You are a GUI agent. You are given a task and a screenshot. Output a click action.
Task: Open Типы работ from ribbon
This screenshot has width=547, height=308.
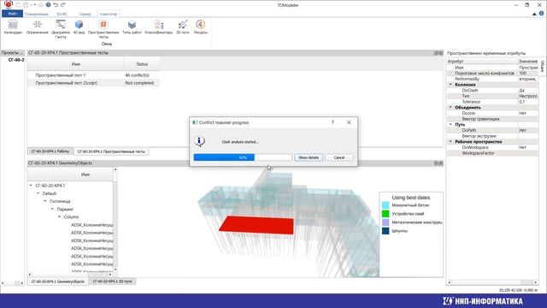(132, 27)
